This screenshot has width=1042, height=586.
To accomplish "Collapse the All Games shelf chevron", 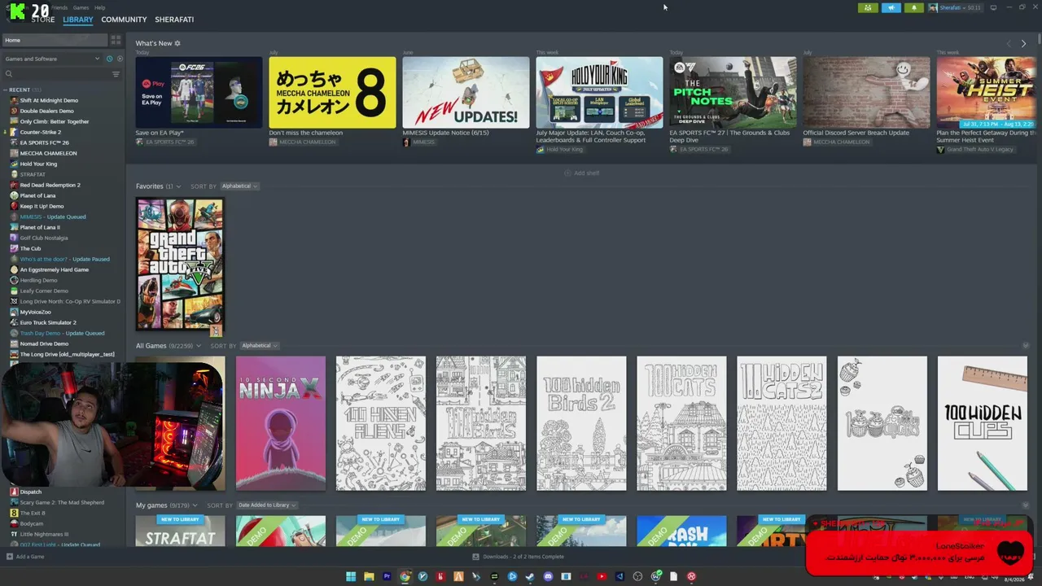I will coord(1025,346).
